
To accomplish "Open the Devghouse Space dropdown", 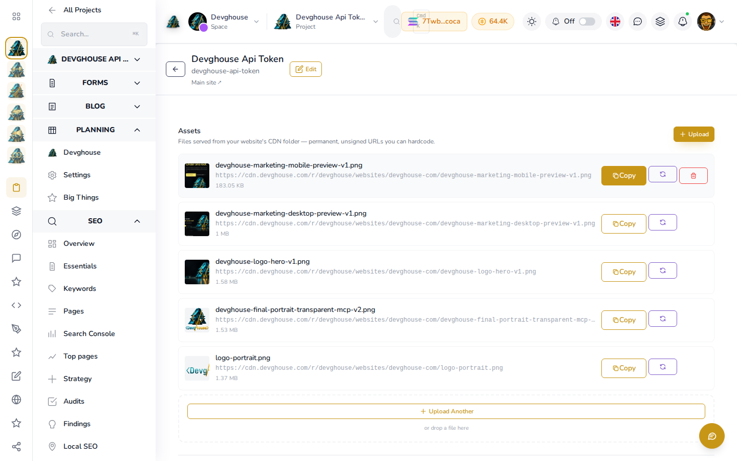I will pos(224,22).
